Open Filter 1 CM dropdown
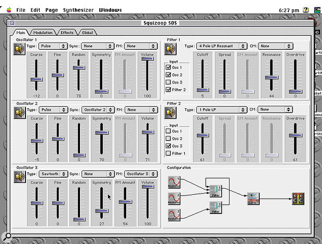 276,46
